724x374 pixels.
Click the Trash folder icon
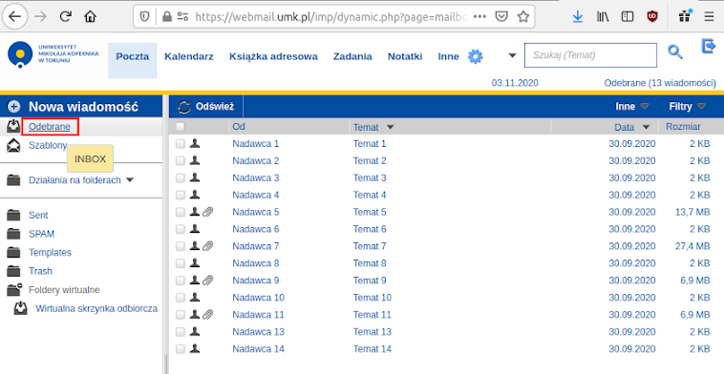14,271
